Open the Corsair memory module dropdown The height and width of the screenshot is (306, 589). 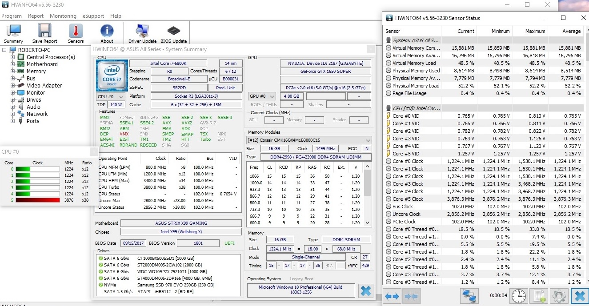coord(309,140)
